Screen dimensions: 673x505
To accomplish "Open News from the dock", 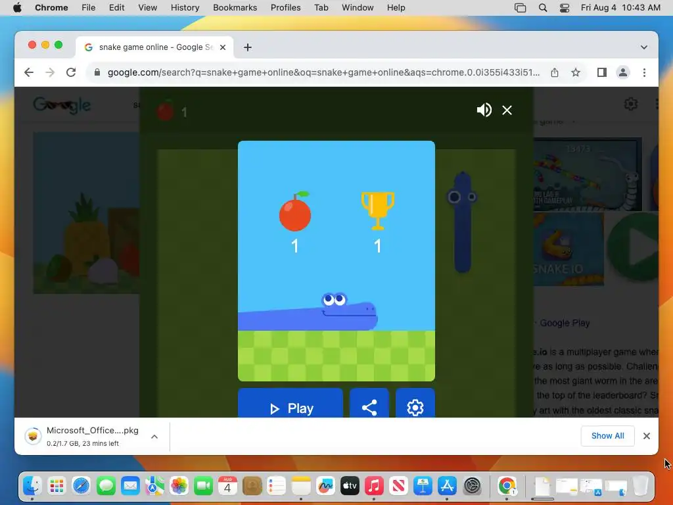I will point(398,486).
